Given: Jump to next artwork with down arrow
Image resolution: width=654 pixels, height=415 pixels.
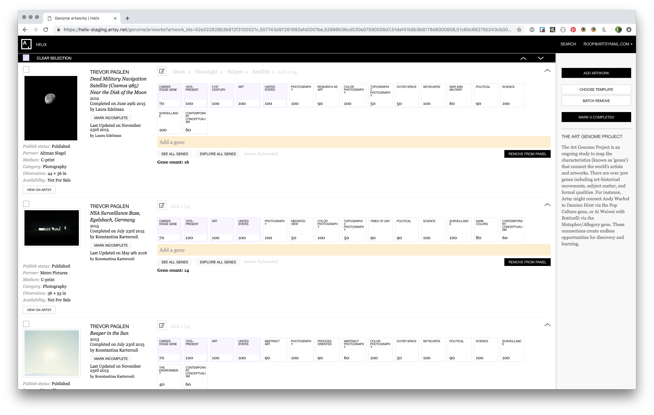Looking at the screenshot, I should (x=541, y=58).
